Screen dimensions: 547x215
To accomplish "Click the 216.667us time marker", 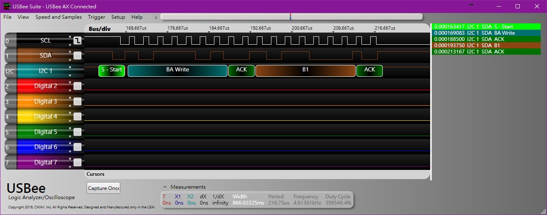I will coord(385,28).
